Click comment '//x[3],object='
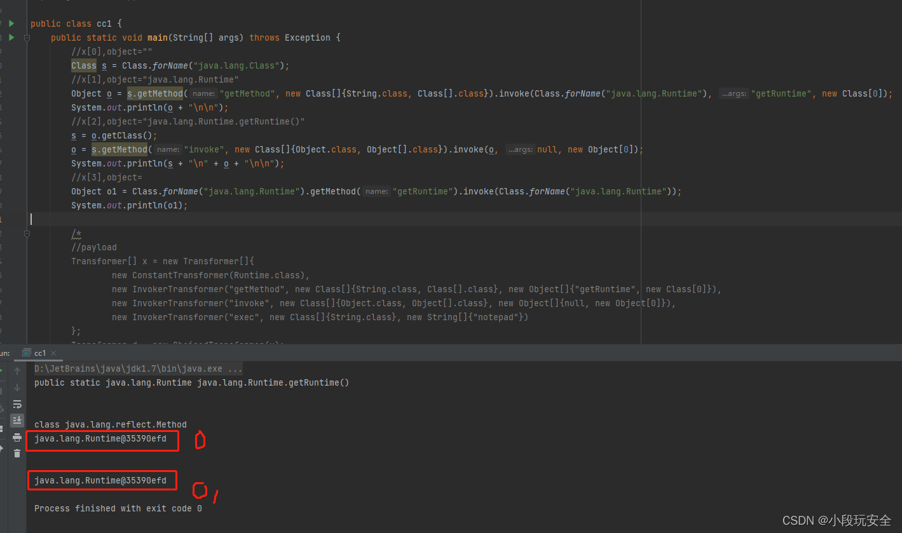Image resolution: width=902 pixels, height=533 pixels. [x=107, y=177]
